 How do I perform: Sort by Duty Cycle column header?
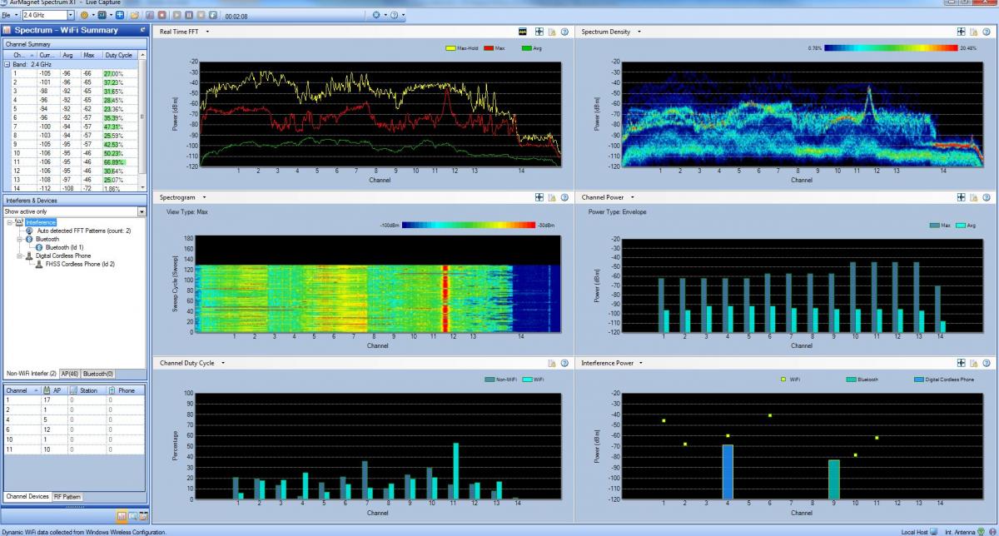pos(119,55)
